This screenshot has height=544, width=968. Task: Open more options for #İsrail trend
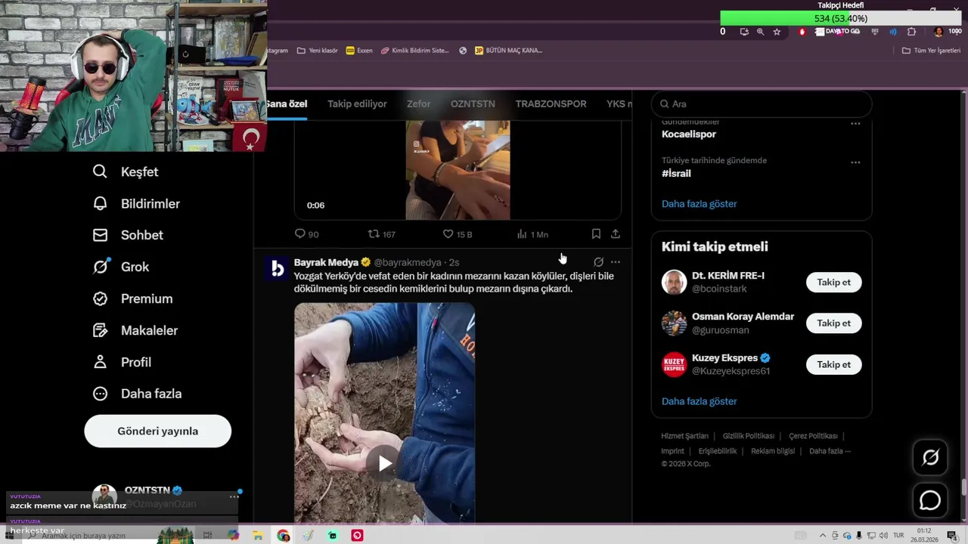[x=855, y=162]
